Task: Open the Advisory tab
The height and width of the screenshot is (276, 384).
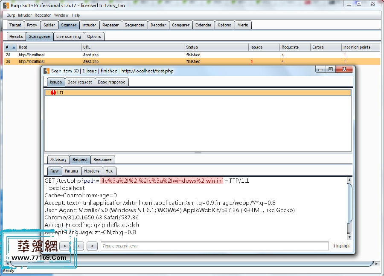Action: 58,160
